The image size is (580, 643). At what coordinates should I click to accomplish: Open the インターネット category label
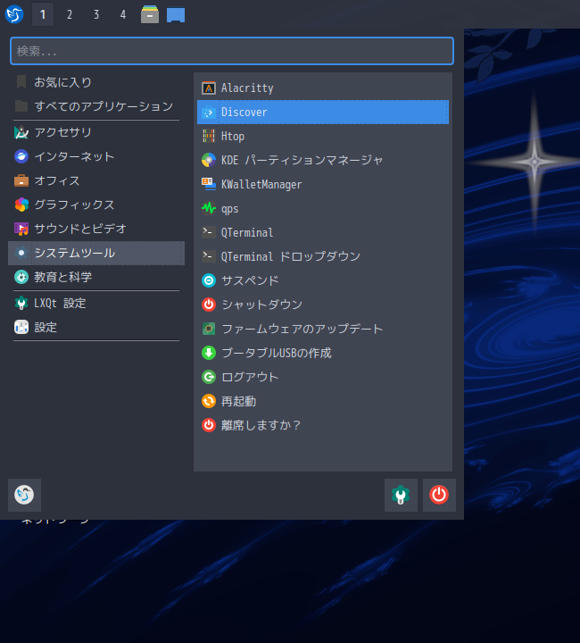coord(74,156)
